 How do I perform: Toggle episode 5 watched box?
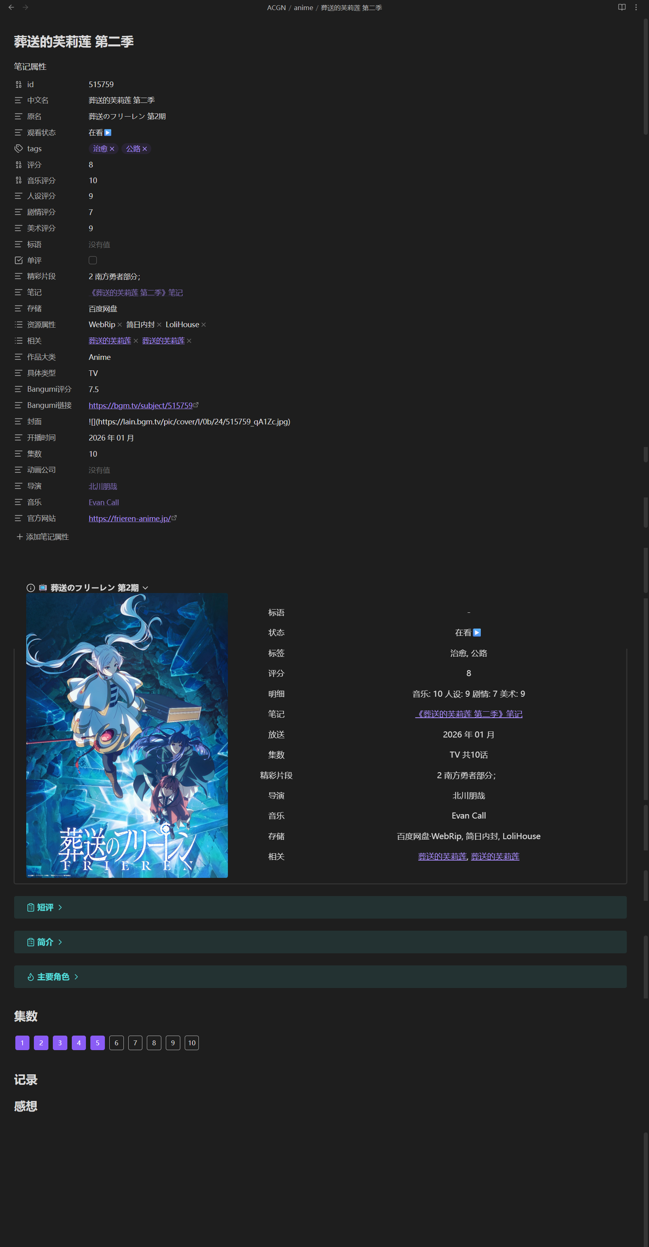(x=98, y=1043)
